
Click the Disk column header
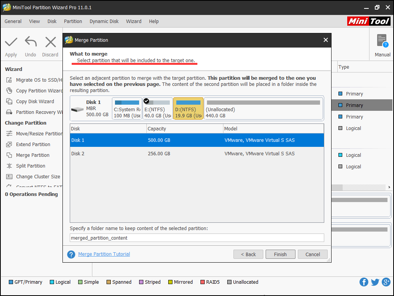click(x=108, y=129)
